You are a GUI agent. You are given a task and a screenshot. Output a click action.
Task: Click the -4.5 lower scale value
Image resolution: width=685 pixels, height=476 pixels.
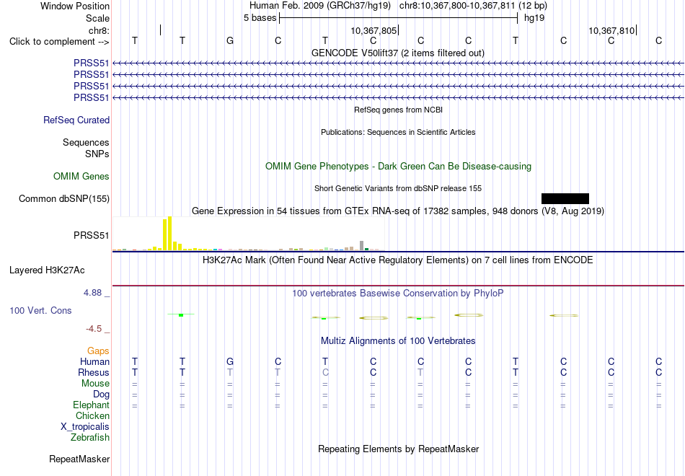click(x=94, y=329)
